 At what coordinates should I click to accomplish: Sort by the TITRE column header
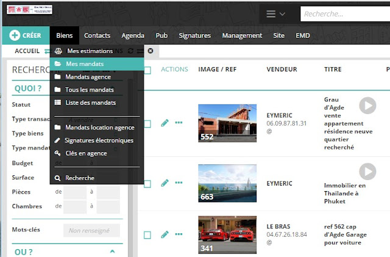tap(333, 70)
